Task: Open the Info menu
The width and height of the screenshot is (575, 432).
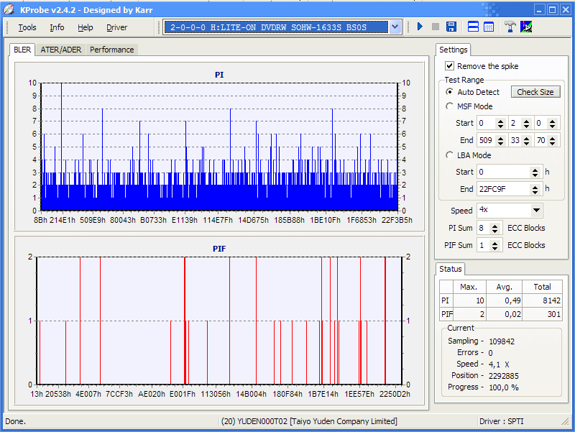Action: pos(57,27)
